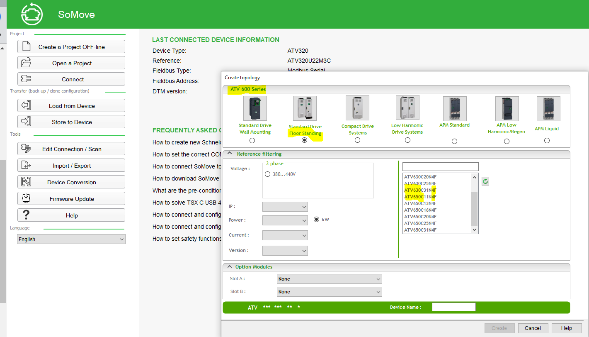Click the Import / Export icon
Screen dimensions: 589x337
[x=26, y=165]
